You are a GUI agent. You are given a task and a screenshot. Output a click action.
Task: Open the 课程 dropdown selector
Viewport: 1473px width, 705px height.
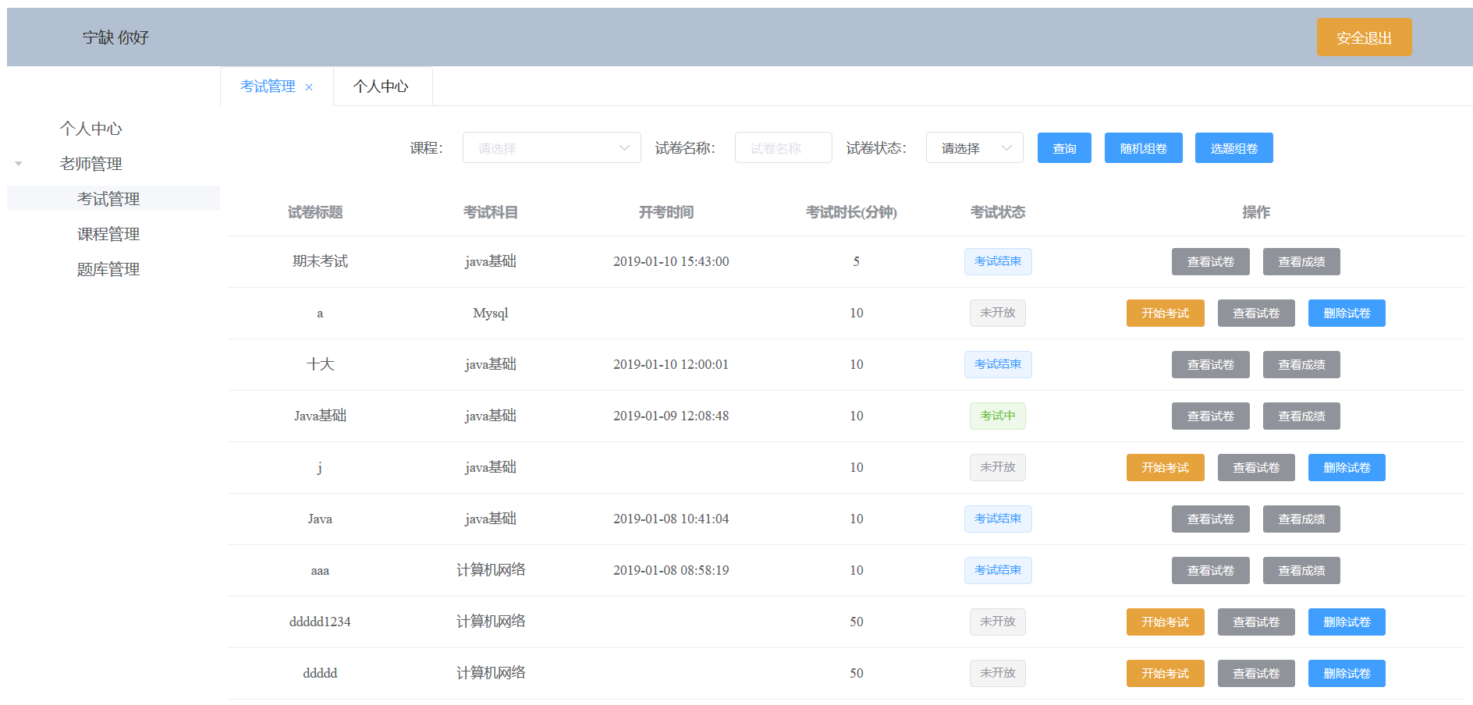552,147
